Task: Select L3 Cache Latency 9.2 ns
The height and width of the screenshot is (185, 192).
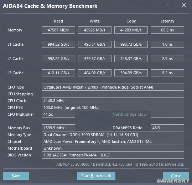Action: pyautogui.click(x=167, y=73)
